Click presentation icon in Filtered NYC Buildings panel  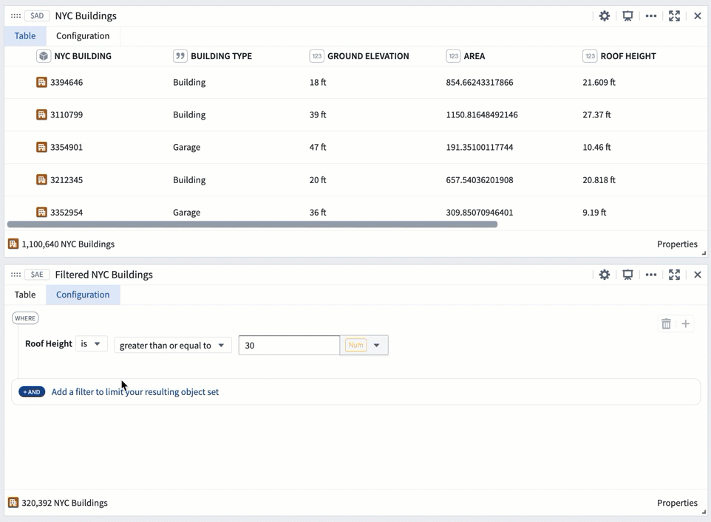pos(627,275)
